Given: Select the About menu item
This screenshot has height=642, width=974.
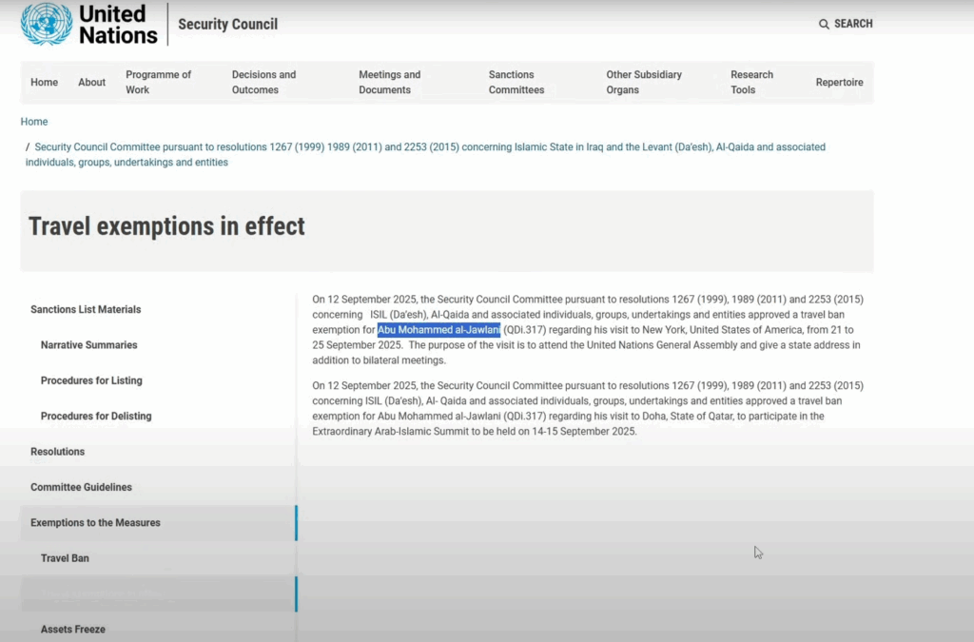Looking at the screenshot, I should coord(92,83).
